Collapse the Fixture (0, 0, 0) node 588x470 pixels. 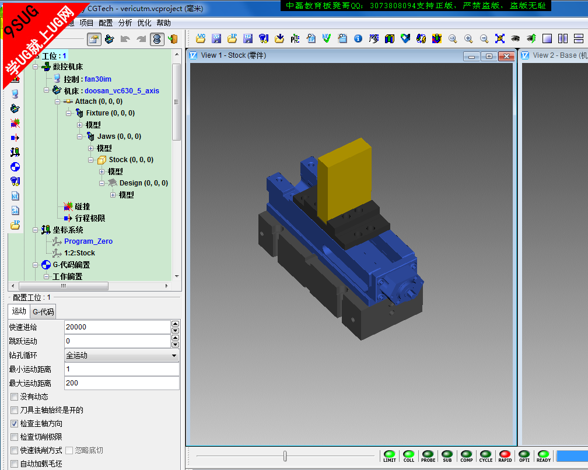click(69, 113)
